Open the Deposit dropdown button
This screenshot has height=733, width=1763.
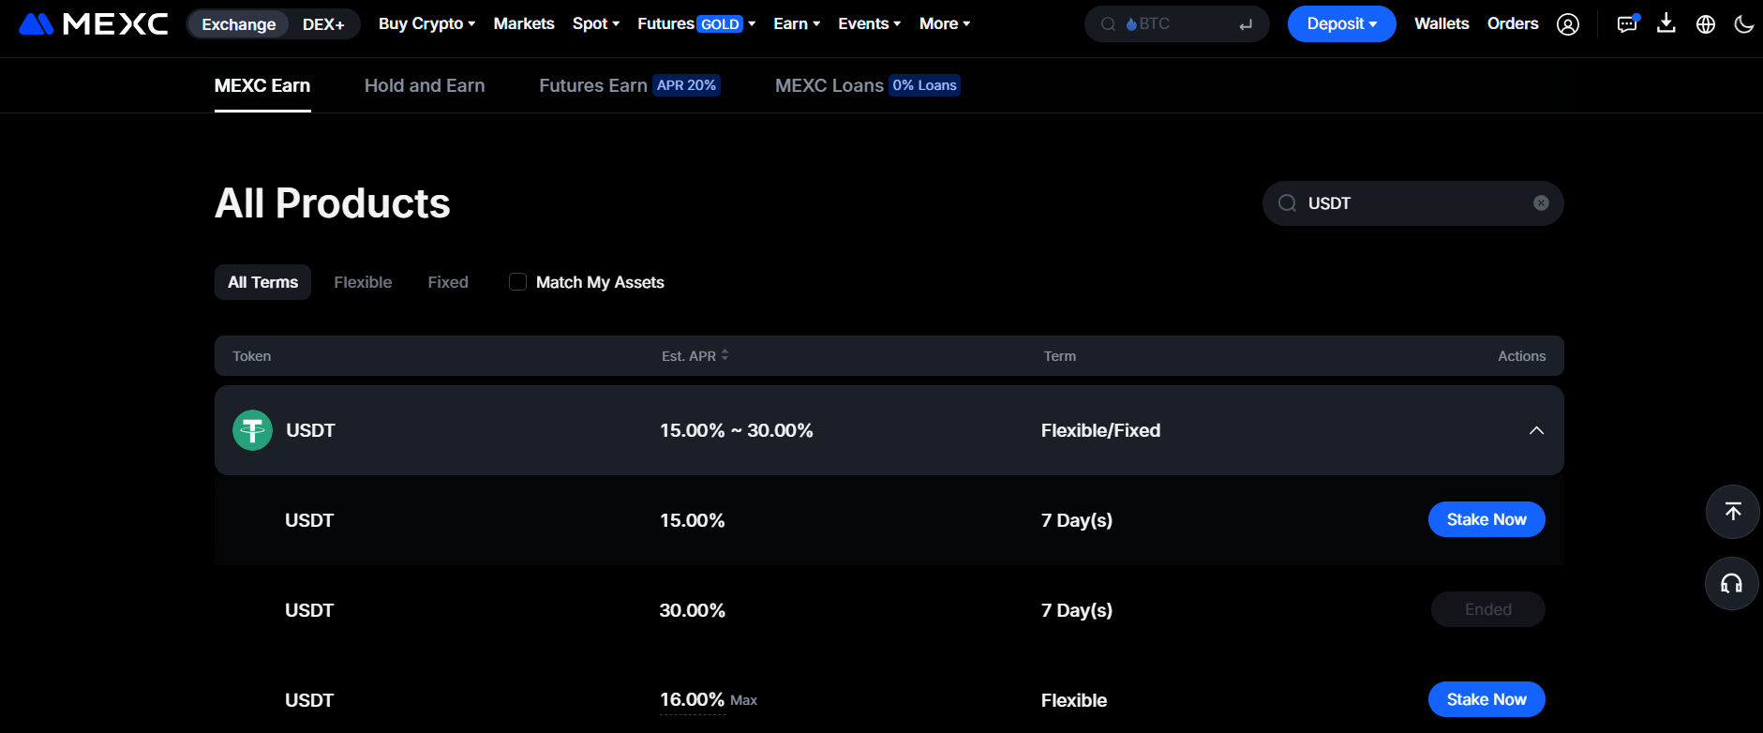pyautogui.click(x=1341, y=23)
